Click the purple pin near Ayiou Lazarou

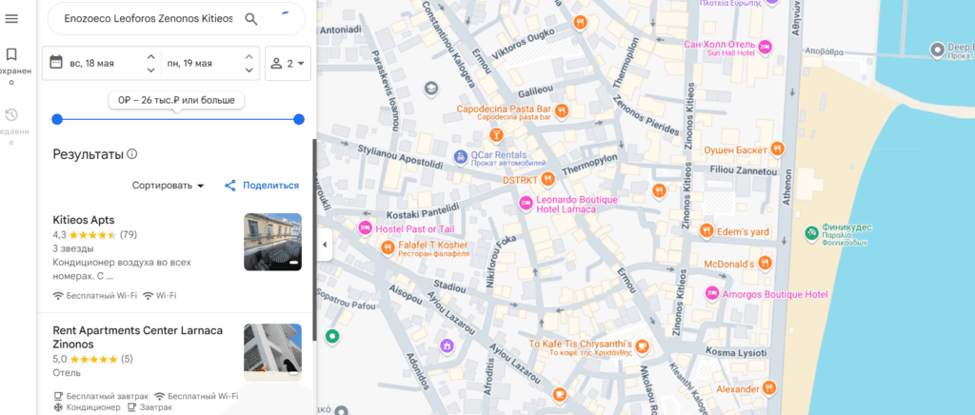447,345
